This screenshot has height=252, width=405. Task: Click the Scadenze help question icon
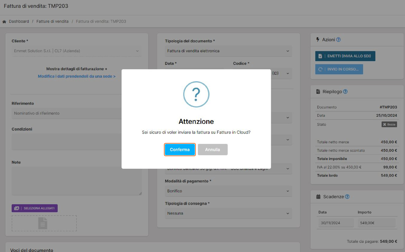pyautogui.click(x=347, y=197)
